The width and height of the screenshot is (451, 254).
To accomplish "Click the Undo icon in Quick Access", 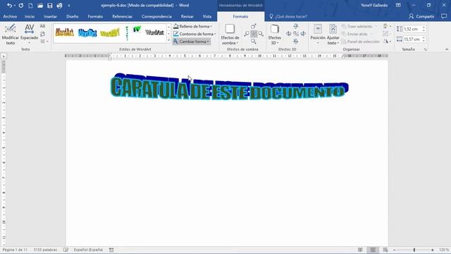I will [x=9, y=6].
